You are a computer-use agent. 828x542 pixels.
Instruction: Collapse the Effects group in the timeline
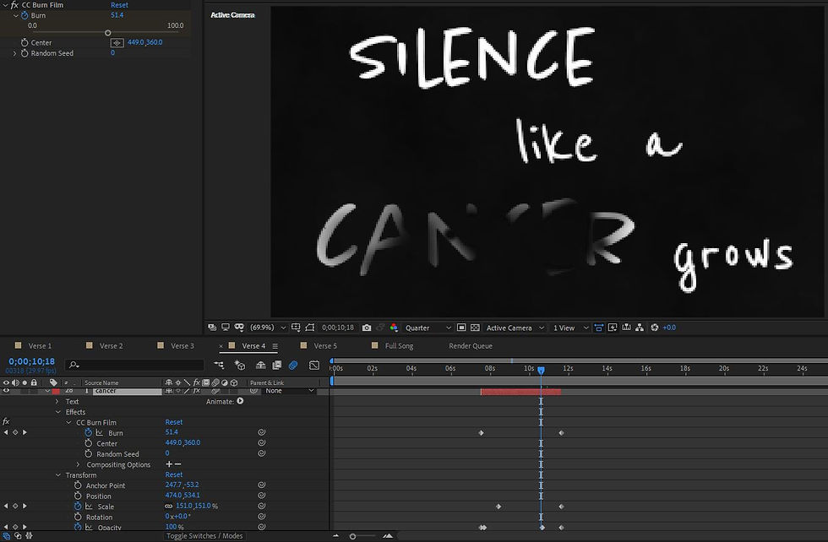click(x=58, y=412)
